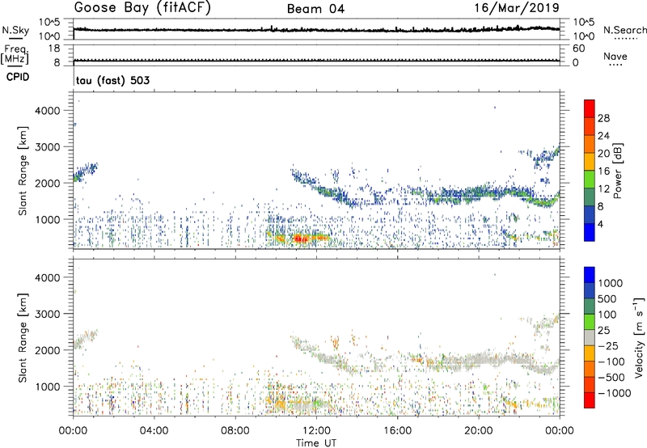Click the 08:00 time tick label
Screen dimensions: 647x448
click(235, 431)
